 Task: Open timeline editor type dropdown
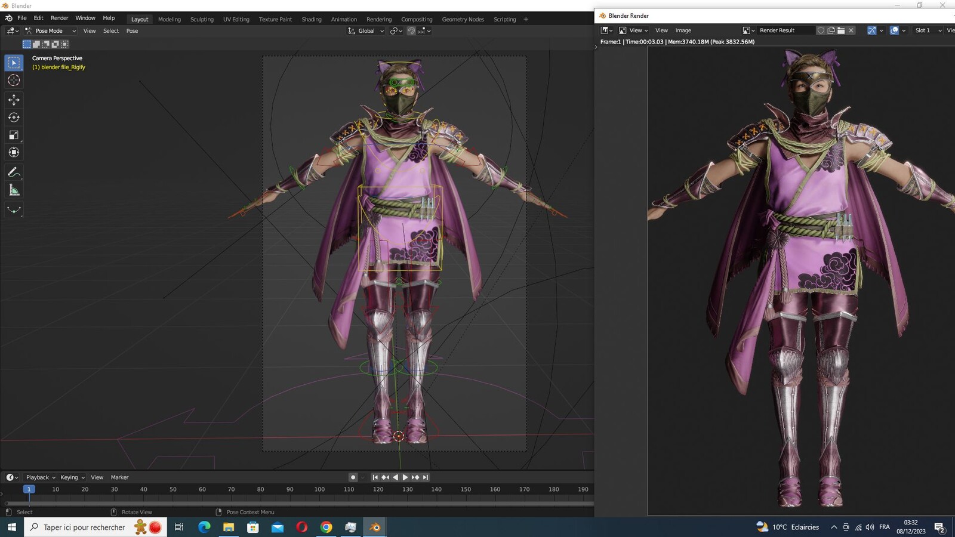point(12,477)
